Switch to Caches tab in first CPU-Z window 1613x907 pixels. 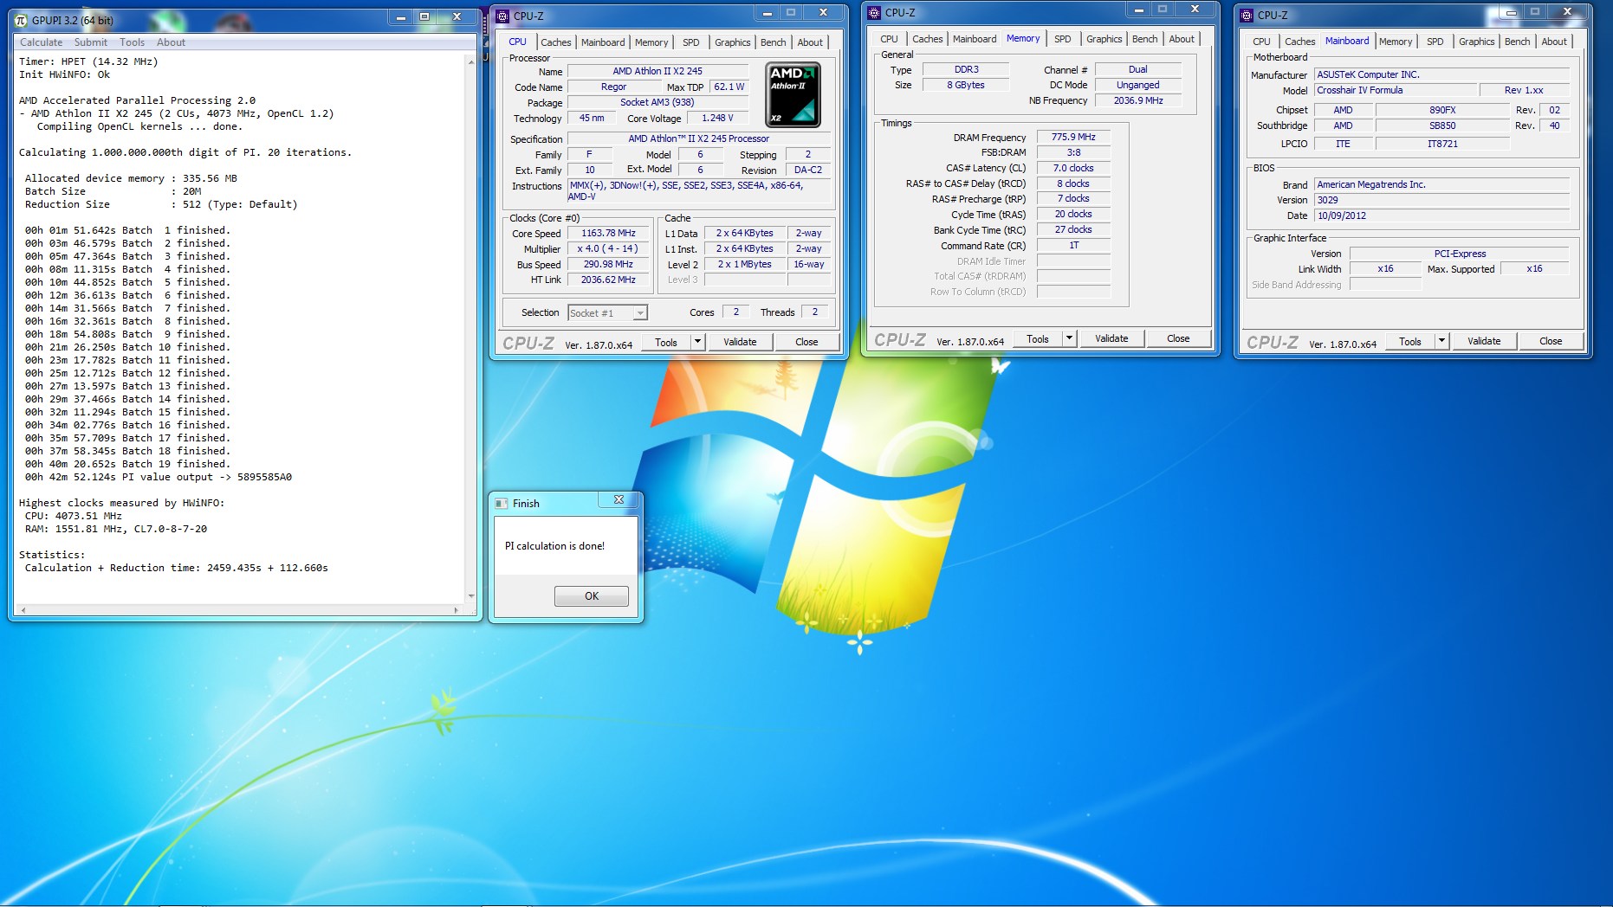click(556, 42)
